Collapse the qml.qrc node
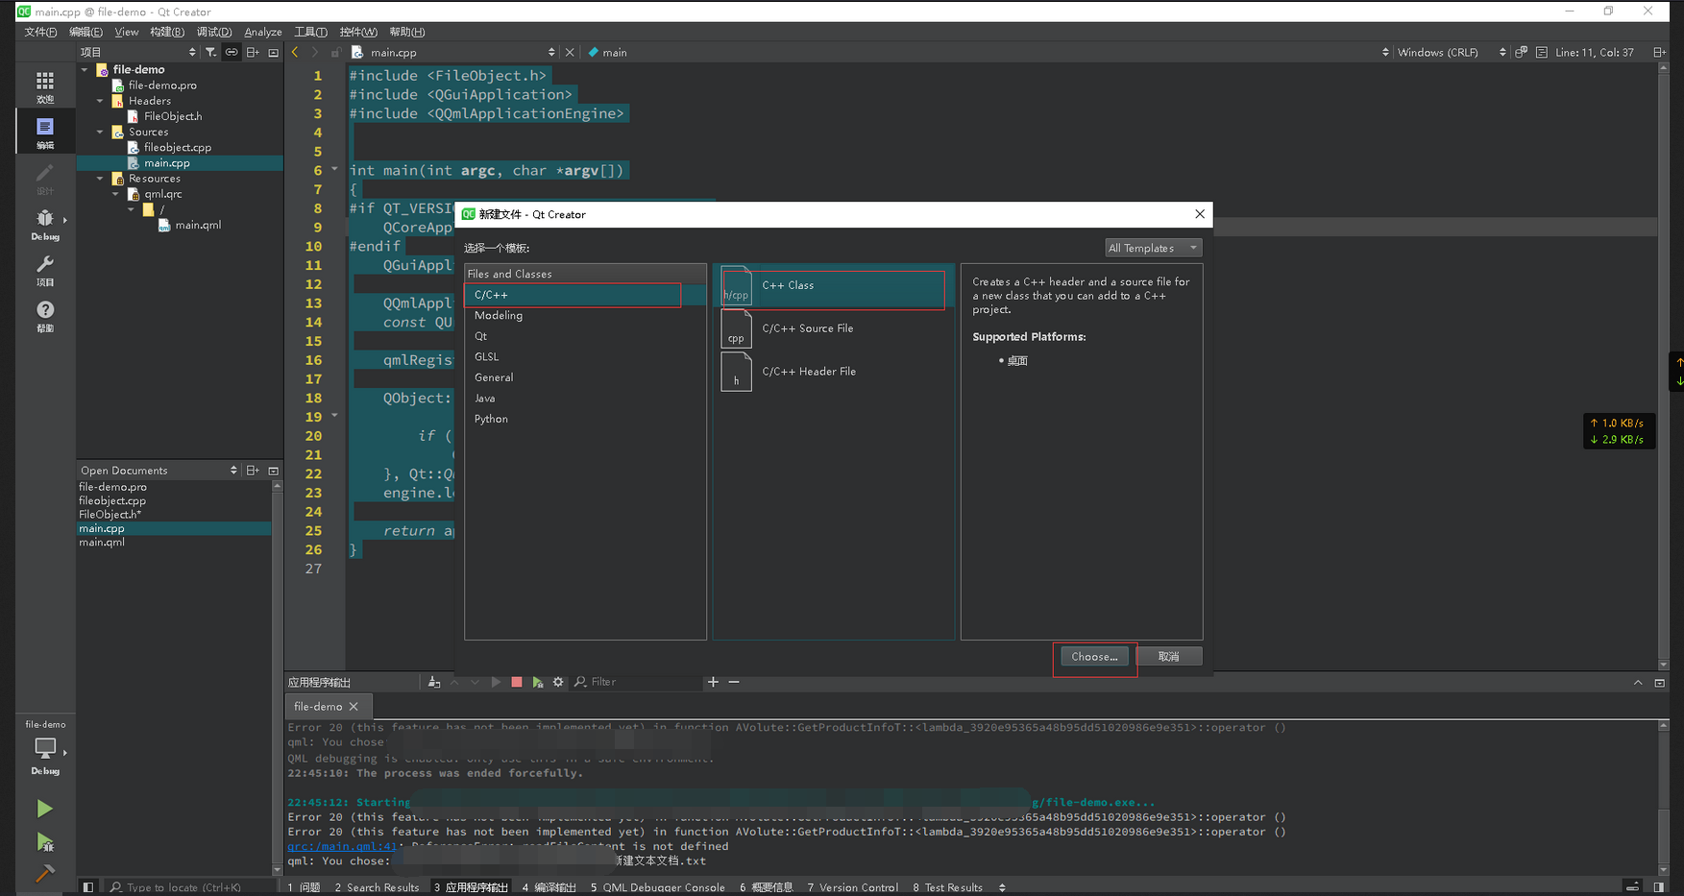The image size is (1684, 896). 115,194
